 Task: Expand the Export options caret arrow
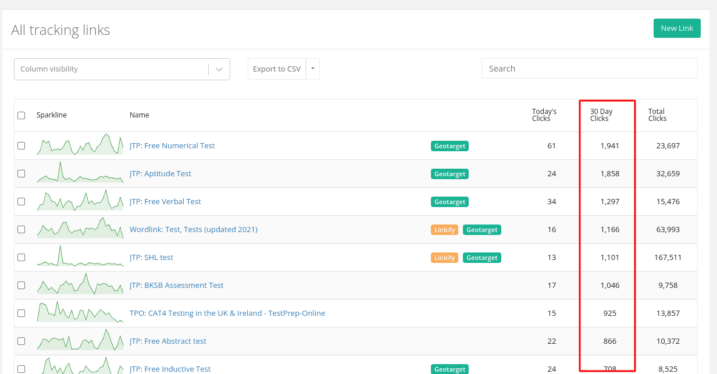click(x=313, y=69)
